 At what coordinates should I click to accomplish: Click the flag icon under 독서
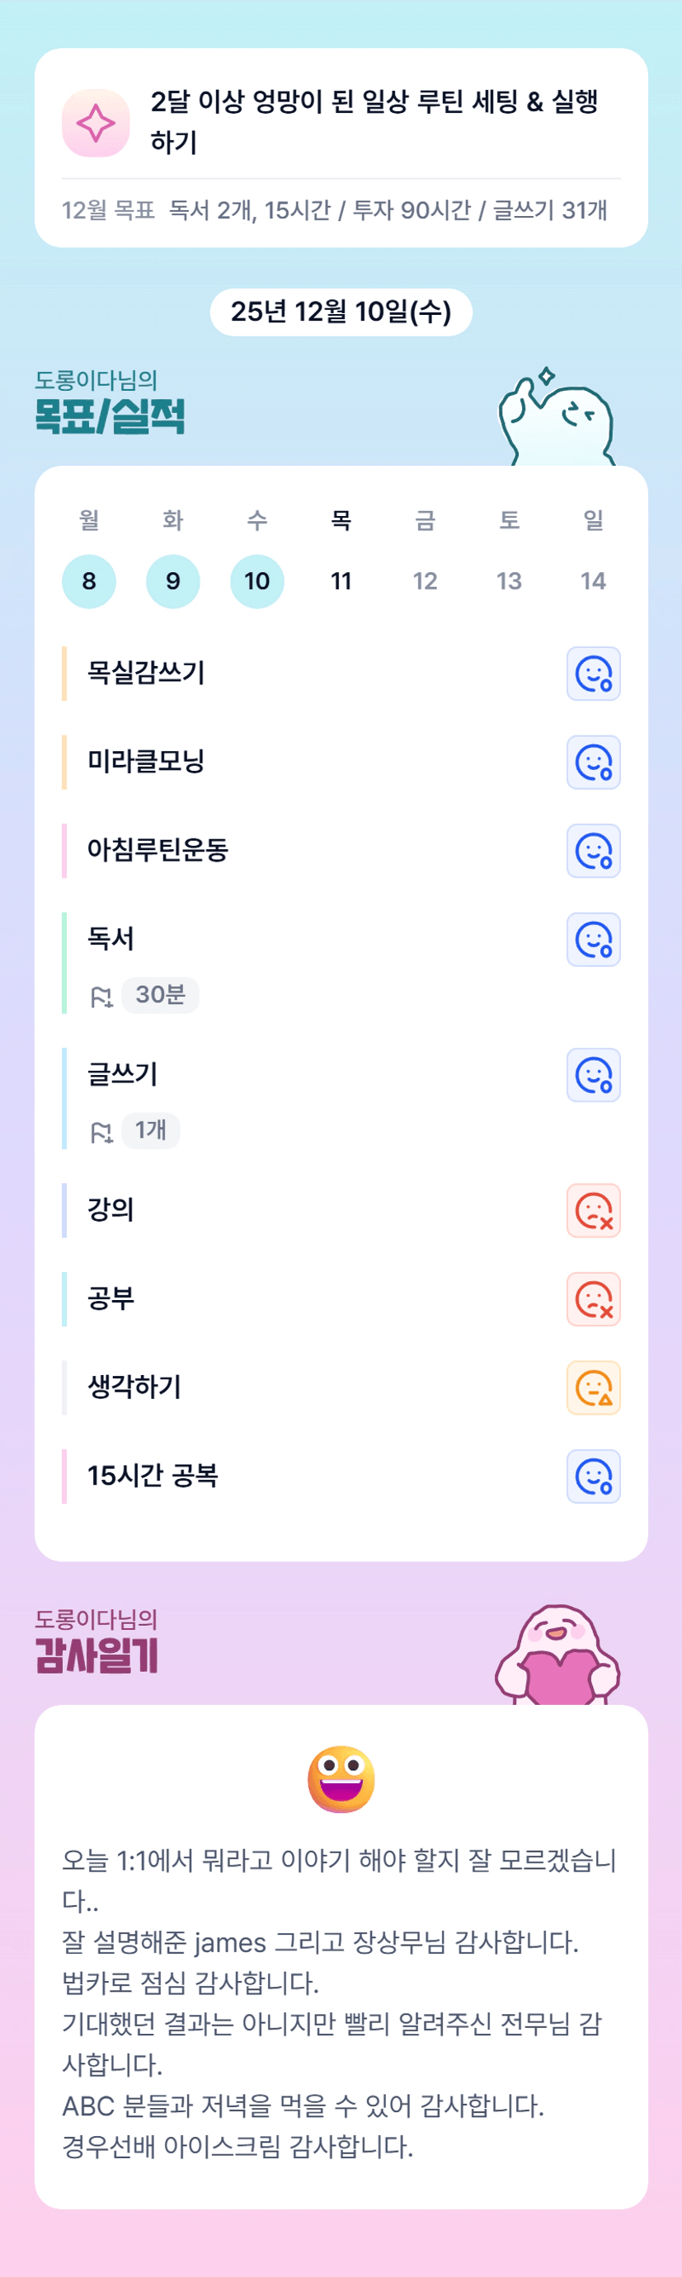tap(101, 996)
